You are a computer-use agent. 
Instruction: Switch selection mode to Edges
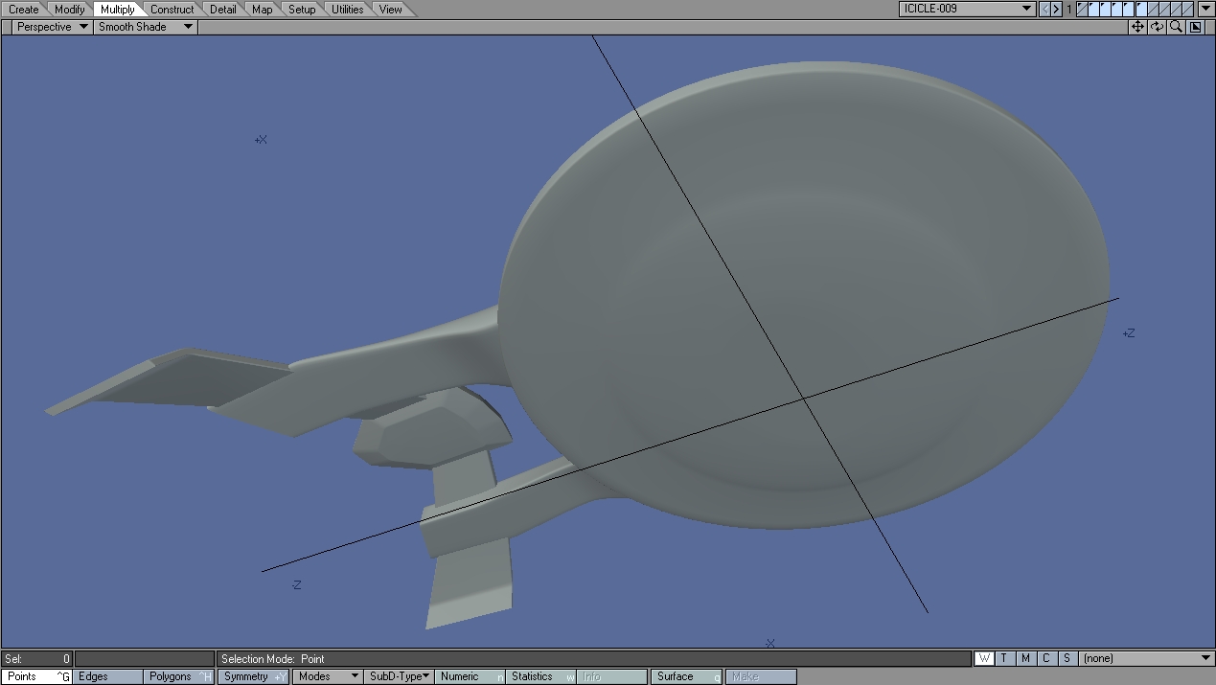(x=107, y=676)
